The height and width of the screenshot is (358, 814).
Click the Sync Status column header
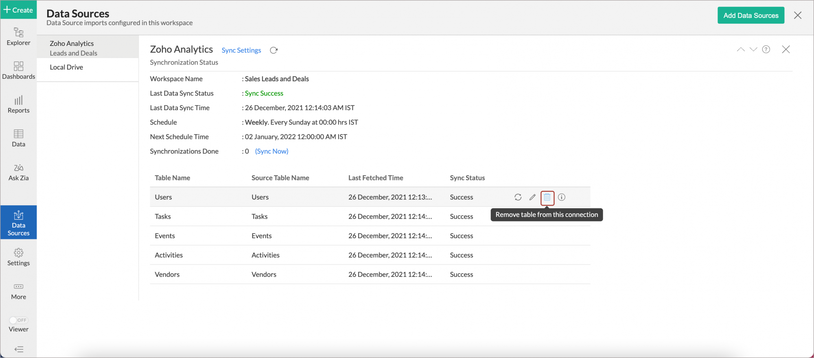coord(467,178)
